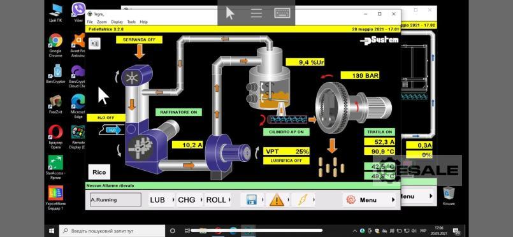
Task: Click the mouse pointer icon in remote toolbar
Action: click(230, 13)
